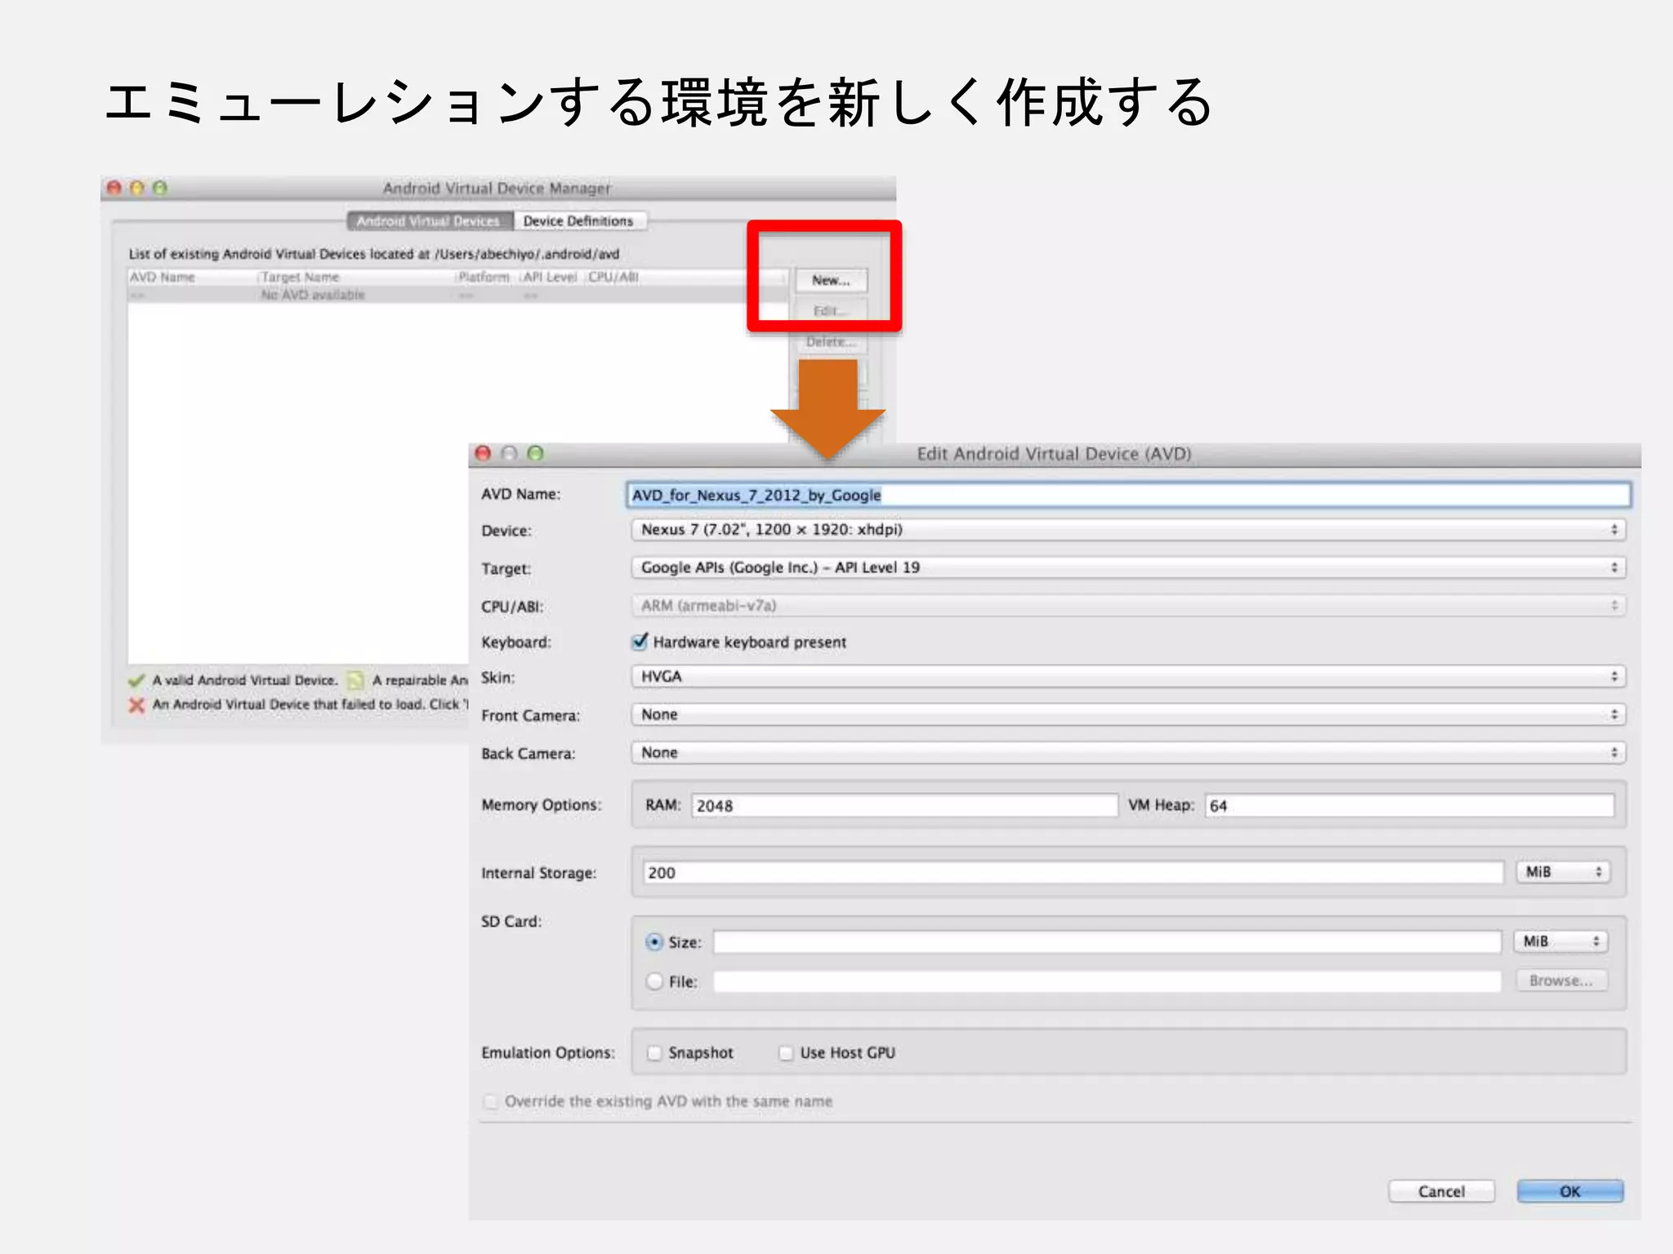Click the Internal Storage field showing 200

point(1073,873)
